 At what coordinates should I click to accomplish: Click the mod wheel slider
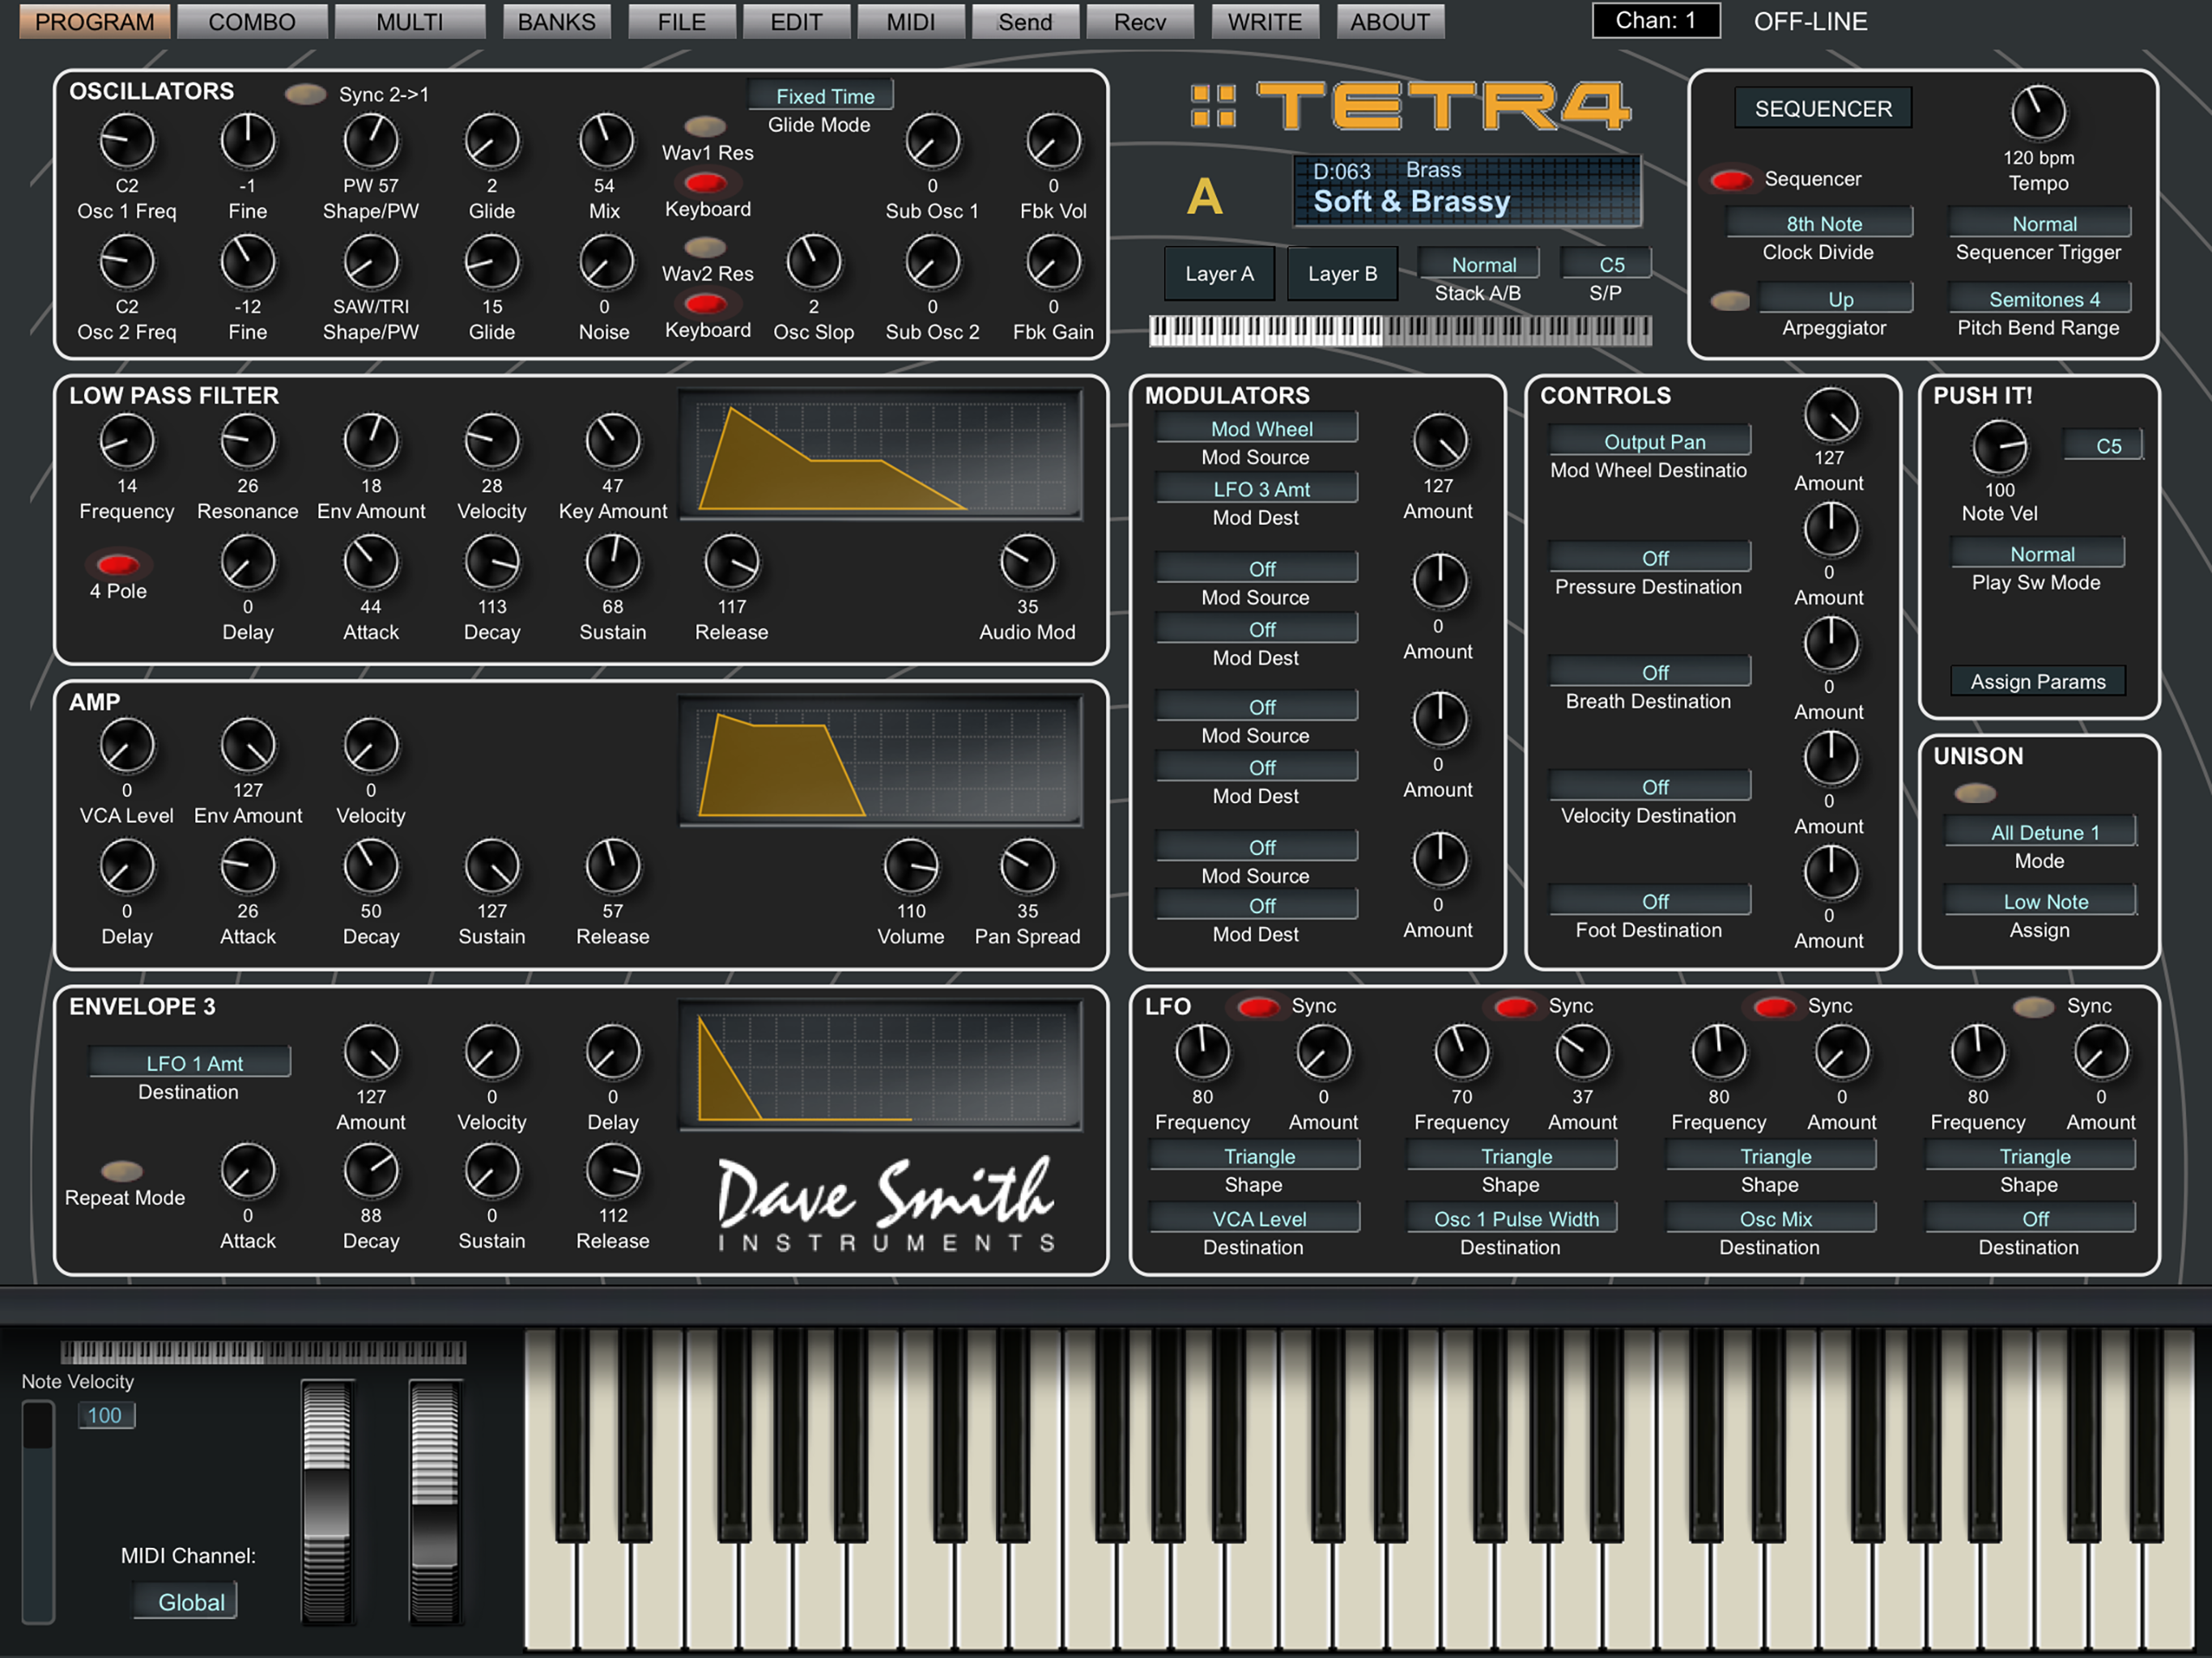(x=435, y=1500)
